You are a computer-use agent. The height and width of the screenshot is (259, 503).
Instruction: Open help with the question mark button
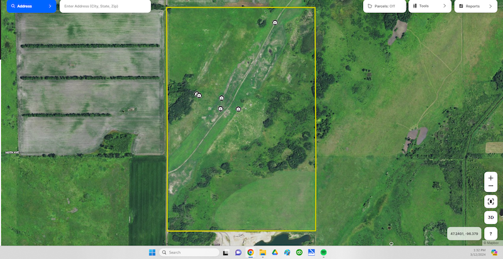click(490, 233)
